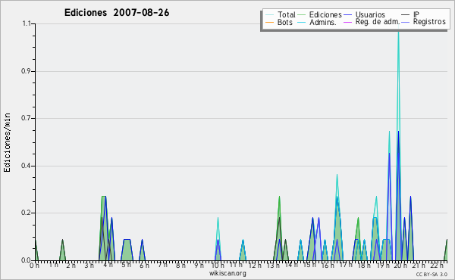Click the turquoise Total legend line swatch

(269, 14)
